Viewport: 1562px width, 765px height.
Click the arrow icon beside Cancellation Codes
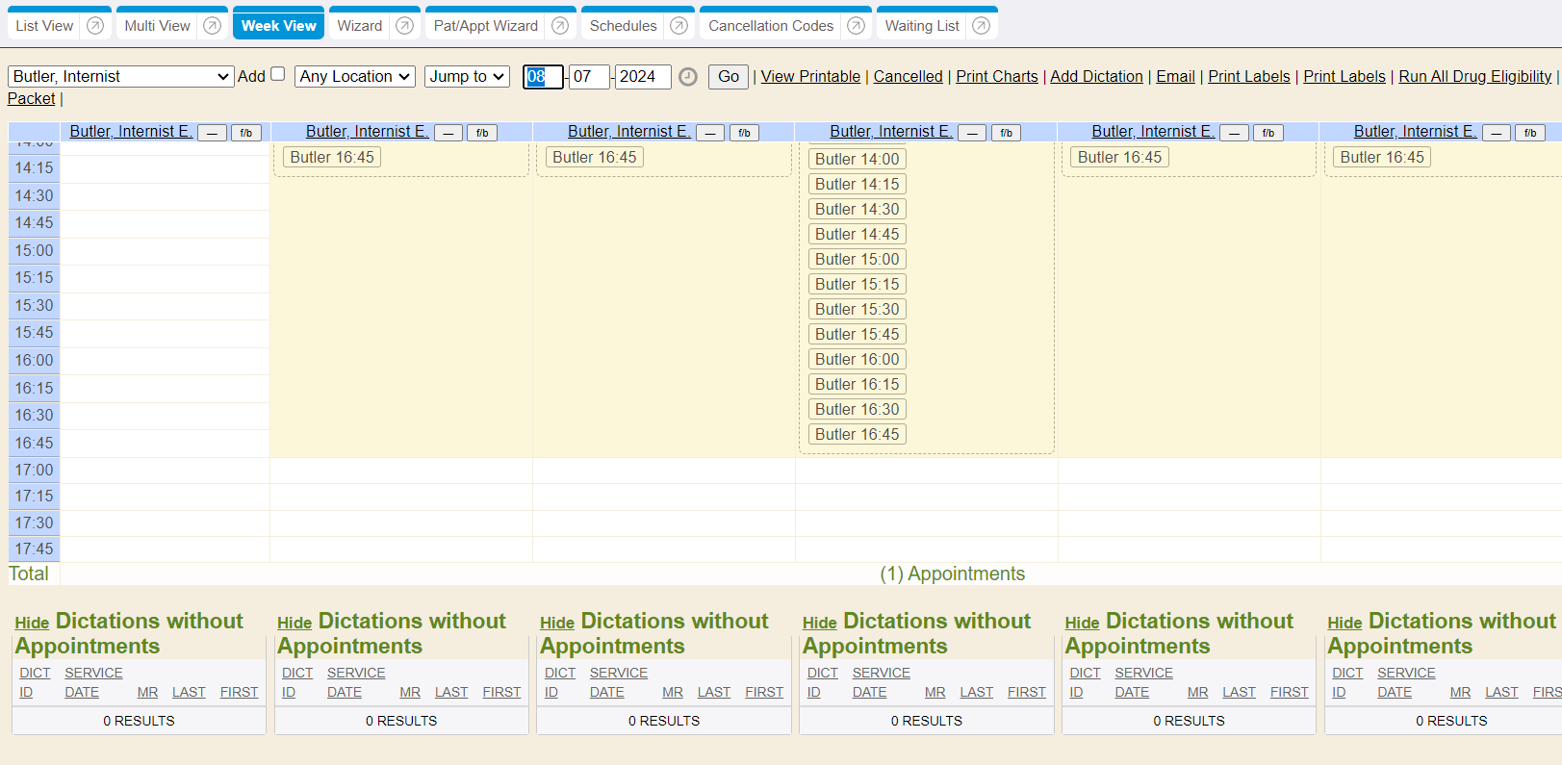(x=856, y=26)
